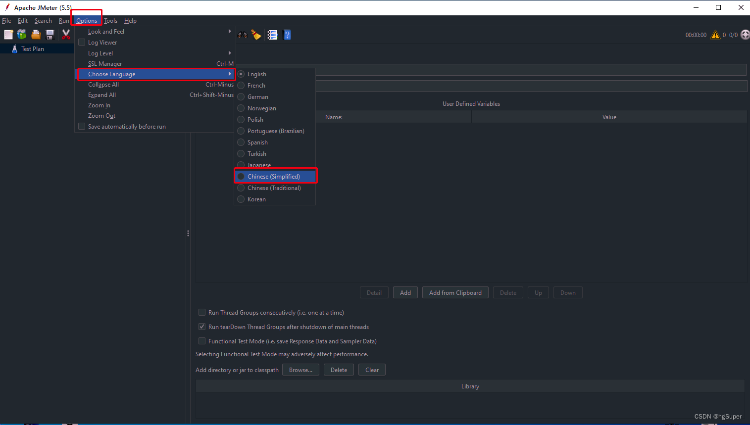
Task: Click the blue Help question-mark icon
Action: (287, 35)
